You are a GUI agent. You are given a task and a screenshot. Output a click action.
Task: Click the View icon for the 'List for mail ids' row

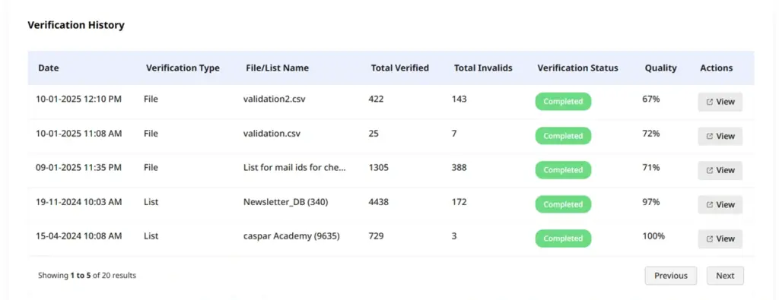click(710, 170)
